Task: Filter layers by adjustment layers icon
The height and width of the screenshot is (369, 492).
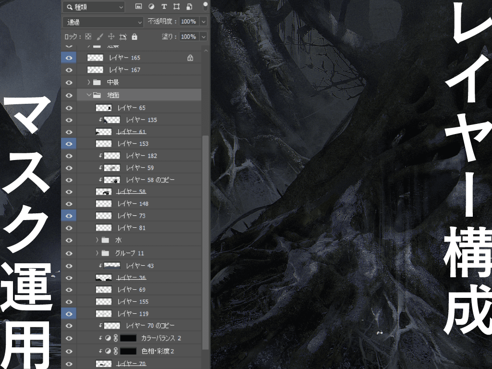Action: point(151,7)
